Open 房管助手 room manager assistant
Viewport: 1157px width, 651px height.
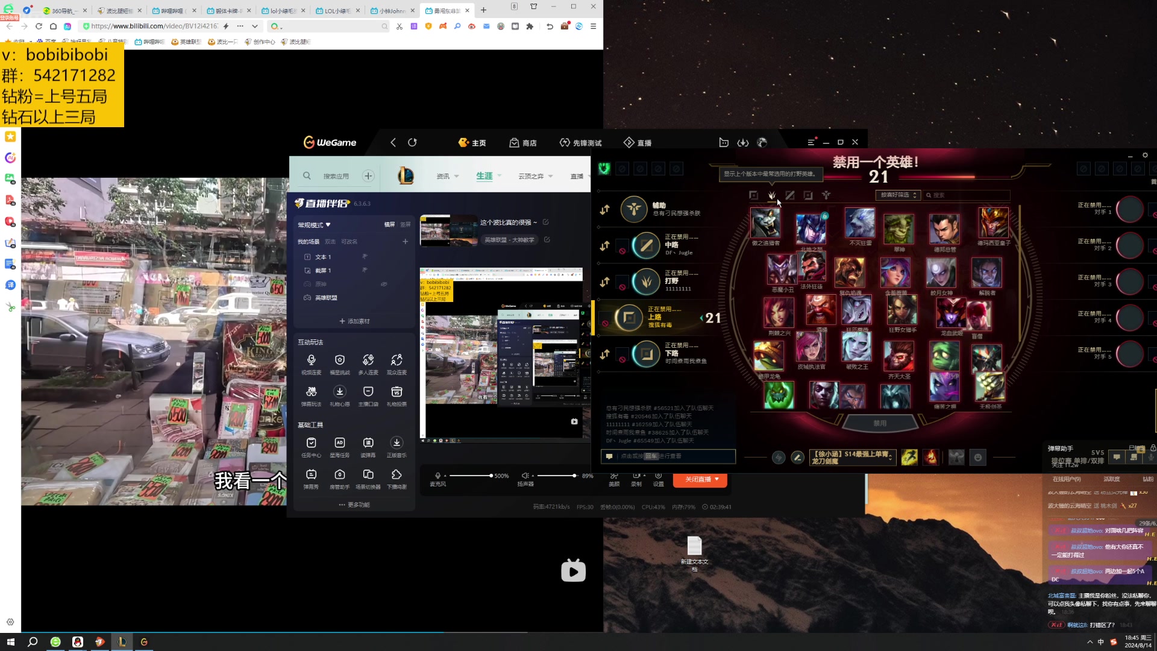tap(340, 480)
